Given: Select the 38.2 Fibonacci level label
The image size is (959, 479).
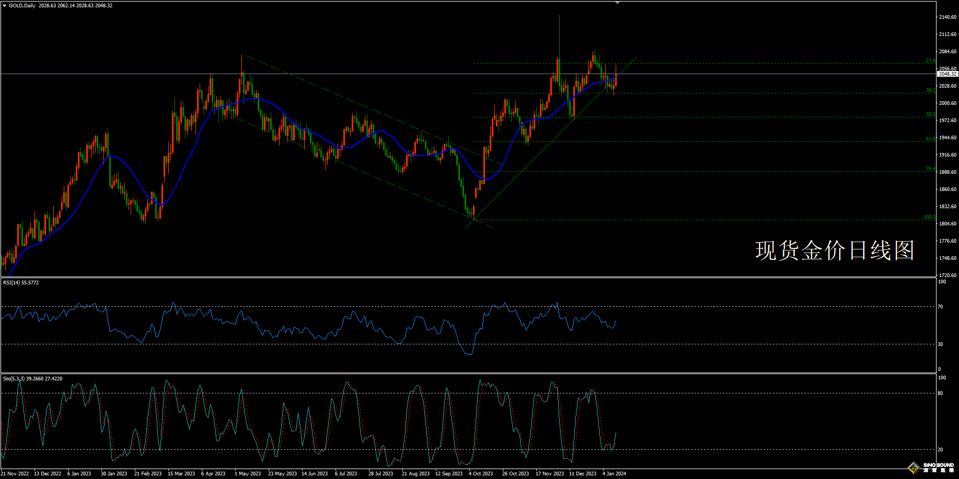Looking at the screenshot, I should pos(930,90).
